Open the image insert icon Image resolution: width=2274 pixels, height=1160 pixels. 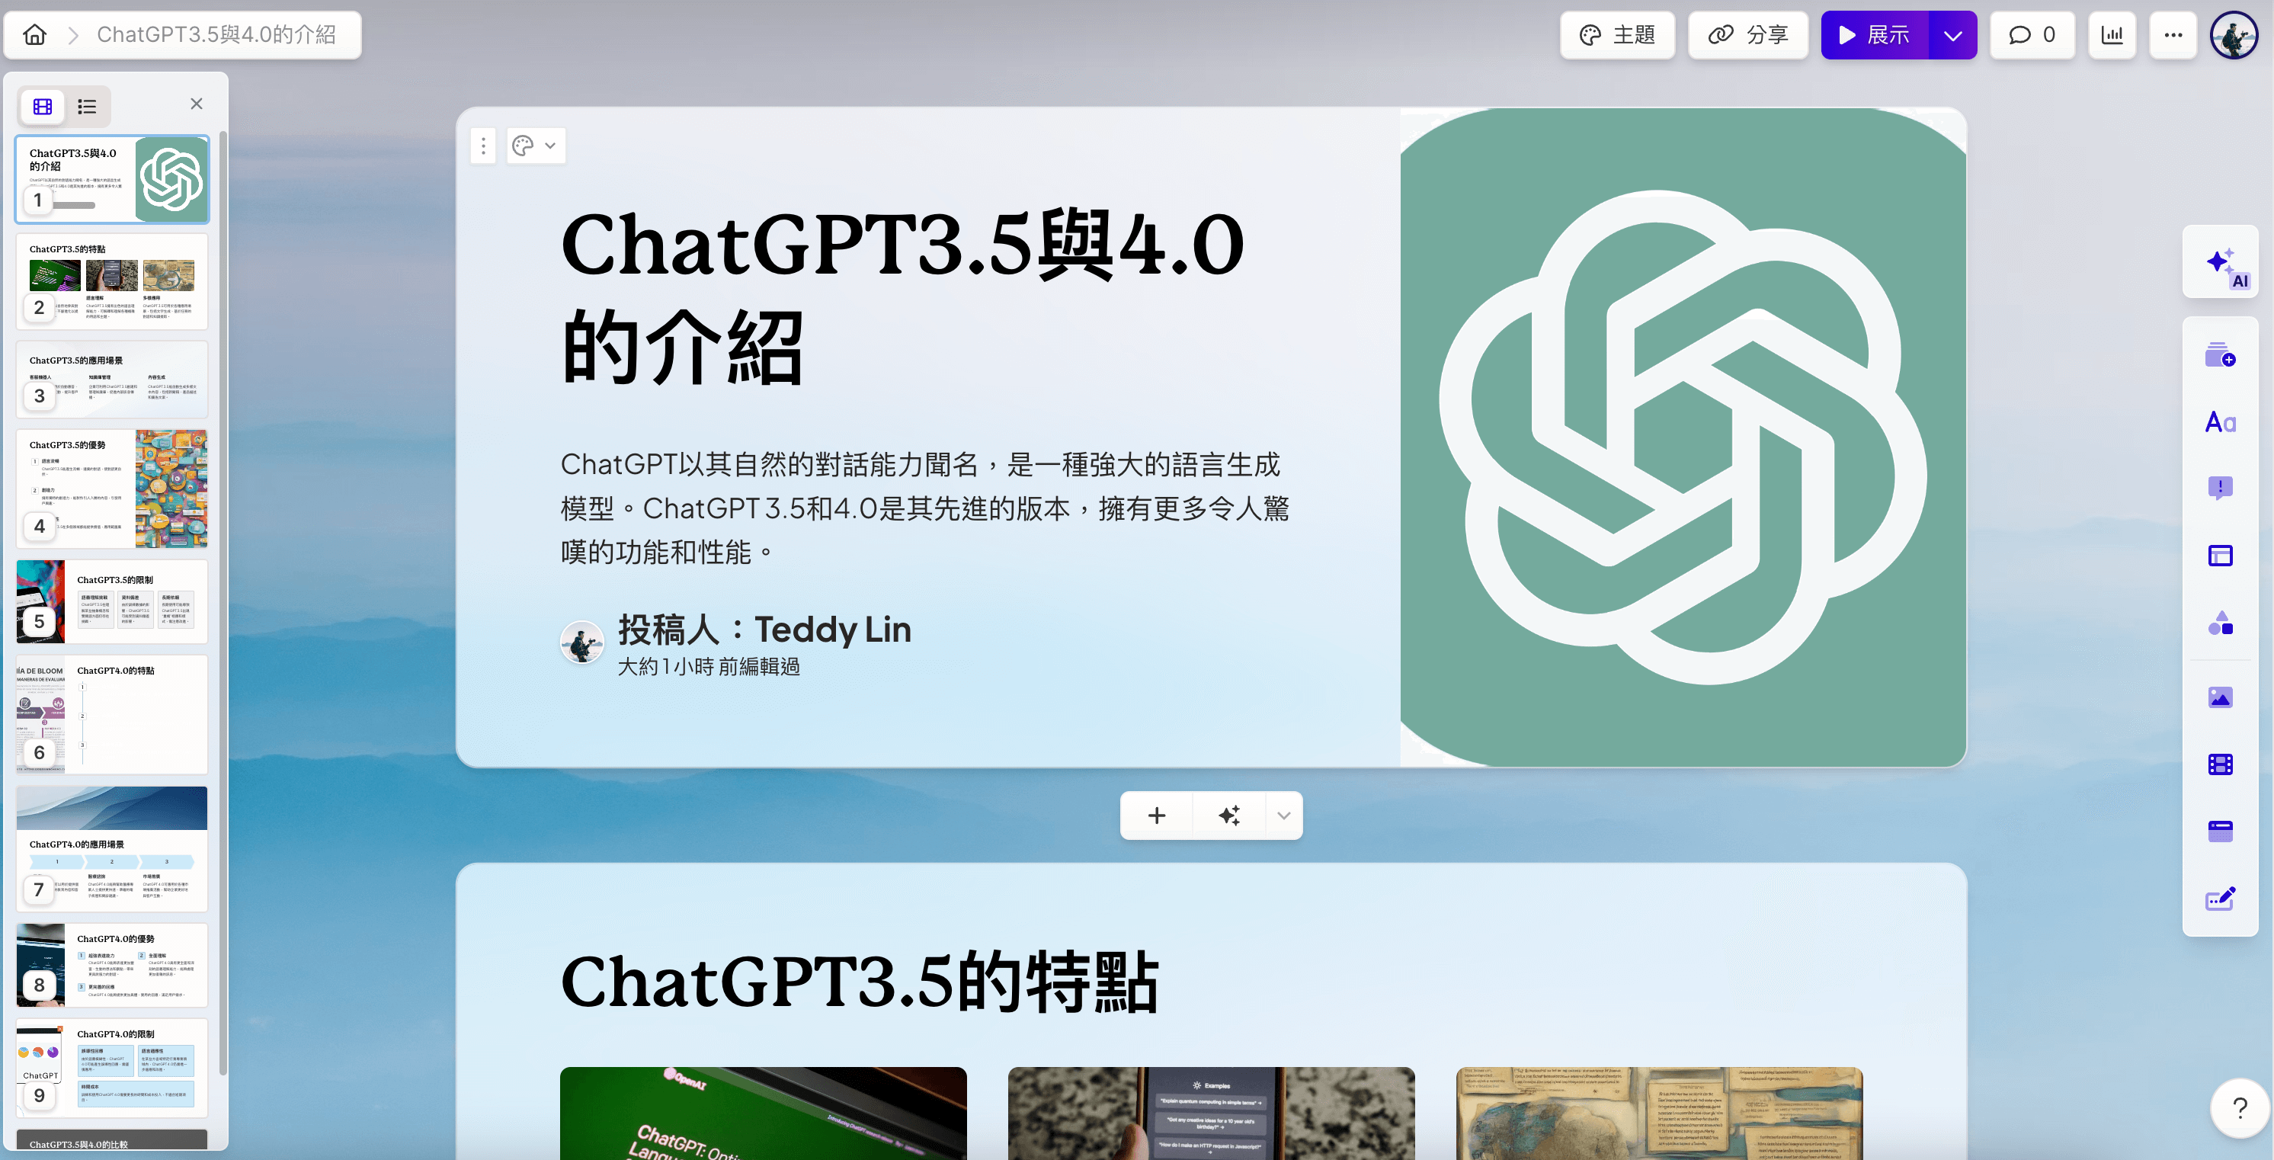click(x=2219, y=697)
